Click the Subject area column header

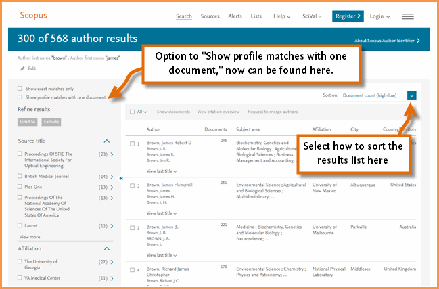(x=248, y=129)
